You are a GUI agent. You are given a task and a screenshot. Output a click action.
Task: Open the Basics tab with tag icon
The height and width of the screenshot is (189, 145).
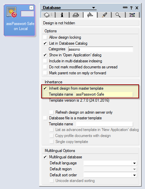click(48, 15)
